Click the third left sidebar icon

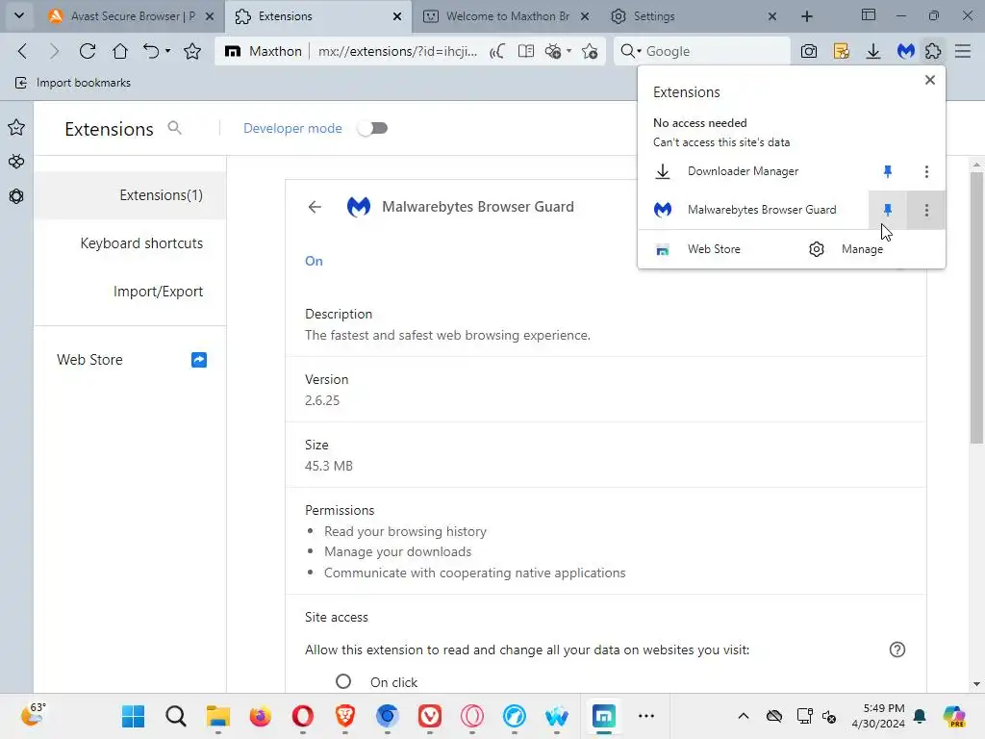pyautogui.click(x=16, y=196)
